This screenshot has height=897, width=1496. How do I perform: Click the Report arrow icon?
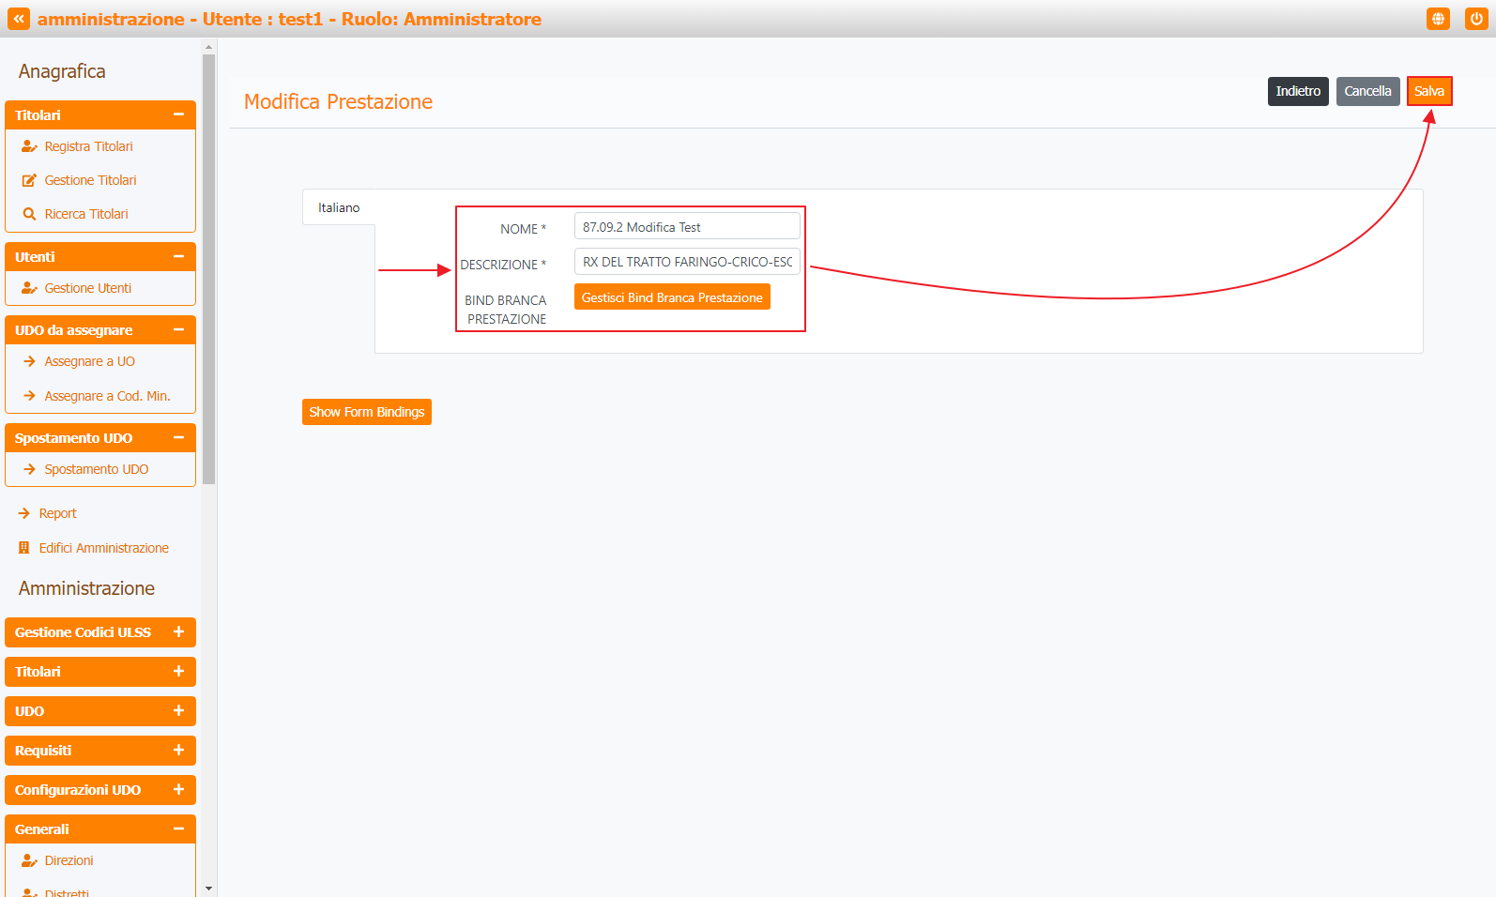(x=24, y=513)
